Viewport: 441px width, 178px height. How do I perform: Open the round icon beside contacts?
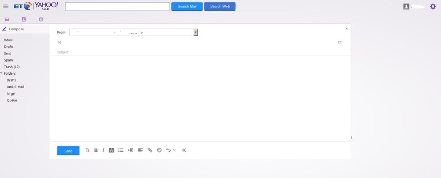point(41,19)
